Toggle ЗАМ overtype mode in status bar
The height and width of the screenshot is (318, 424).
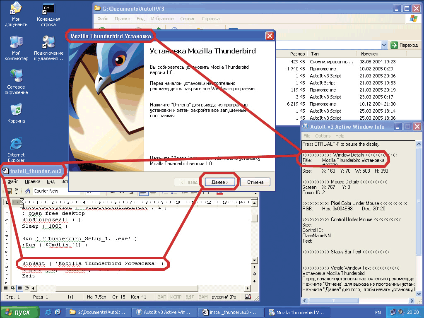[203, 297]
